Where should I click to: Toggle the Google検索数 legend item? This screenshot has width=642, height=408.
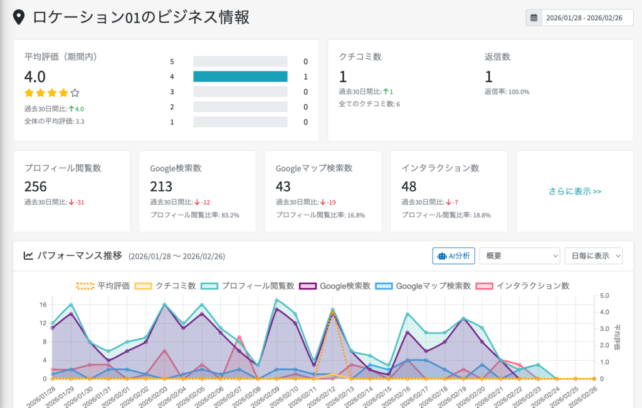pos(336,286)
